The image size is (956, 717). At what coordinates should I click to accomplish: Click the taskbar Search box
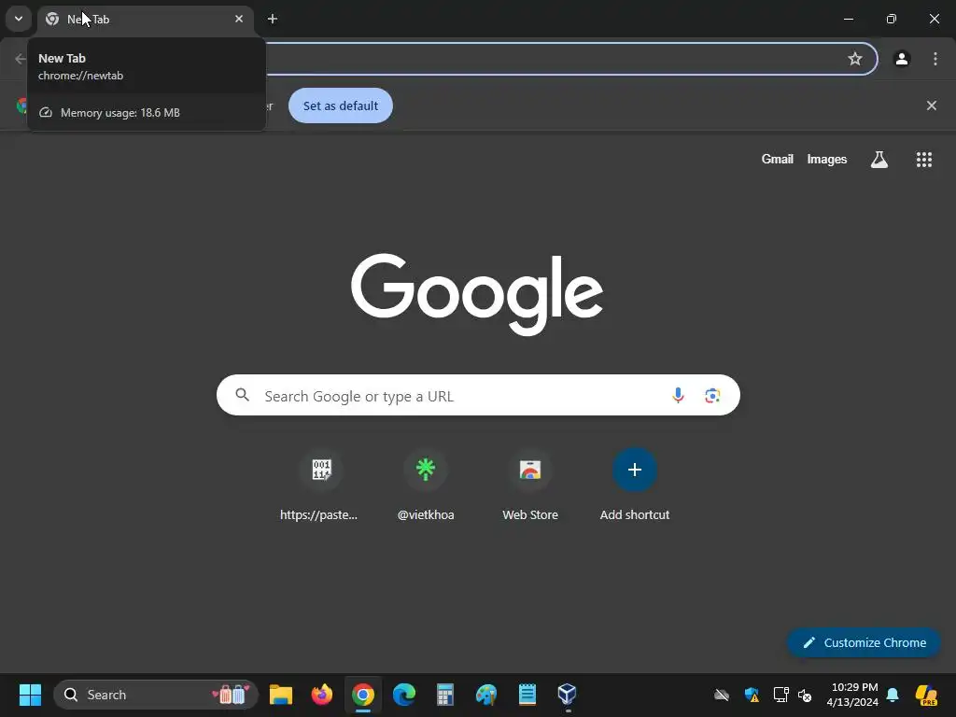(156, 695)
